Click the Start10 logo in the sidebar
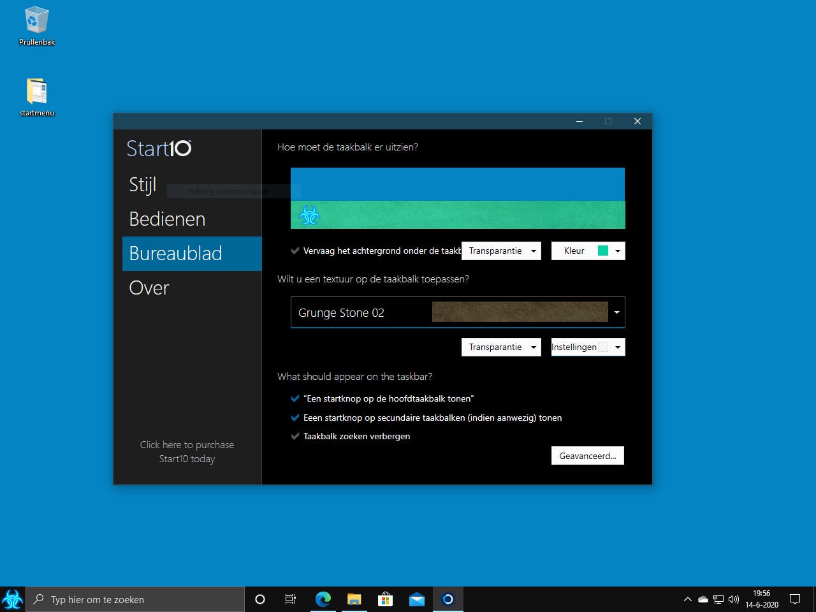The image size is (816, 612). pos(159,149)
